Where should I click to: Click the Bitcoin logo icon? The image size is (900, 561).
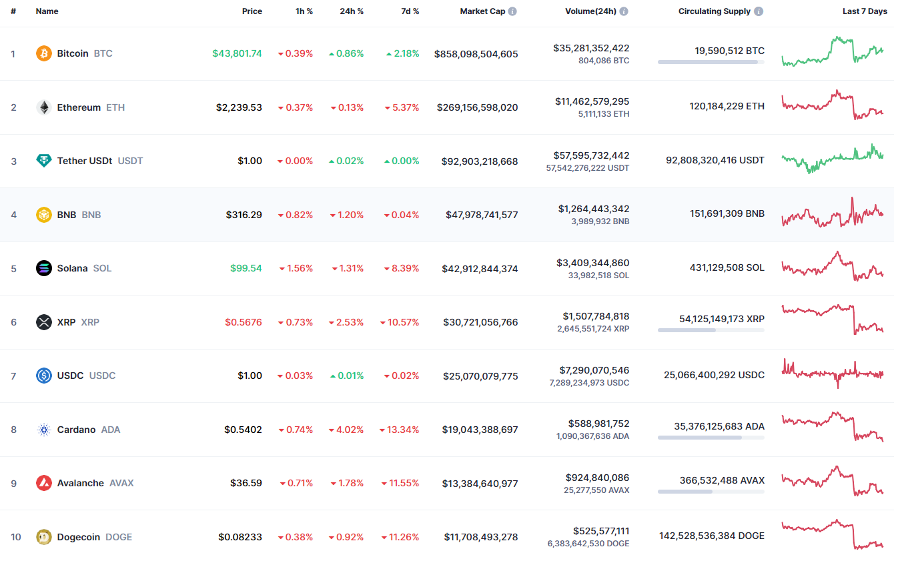[x=44, y=53]
